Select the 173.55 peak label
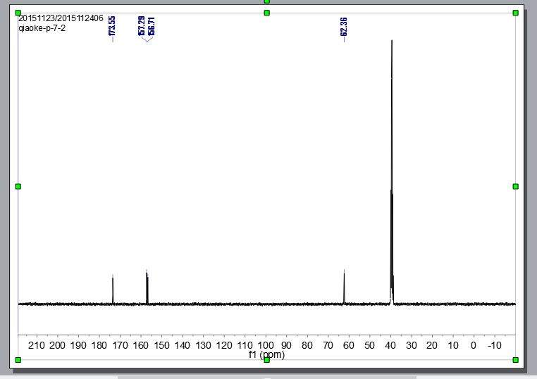The height and width of the screenshot is (379, 537). point(112,26)
